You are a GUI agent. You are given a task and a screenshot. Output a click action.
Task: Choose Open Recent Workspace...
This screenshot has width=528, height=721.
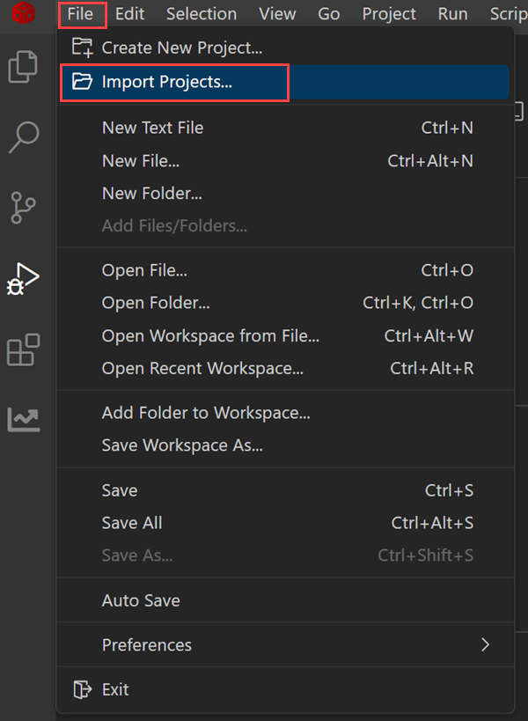[285, 368]
